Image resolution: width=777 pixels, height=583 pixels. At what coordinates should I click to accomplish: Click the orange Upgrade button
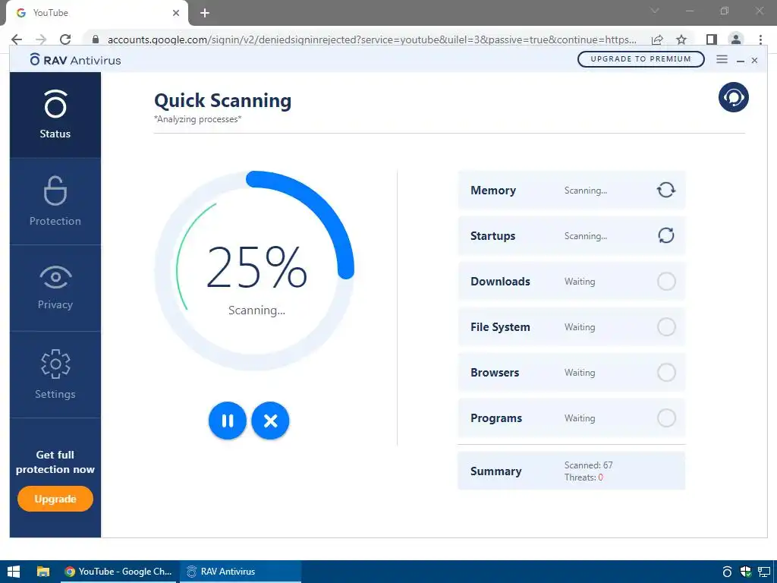[55, 499]
